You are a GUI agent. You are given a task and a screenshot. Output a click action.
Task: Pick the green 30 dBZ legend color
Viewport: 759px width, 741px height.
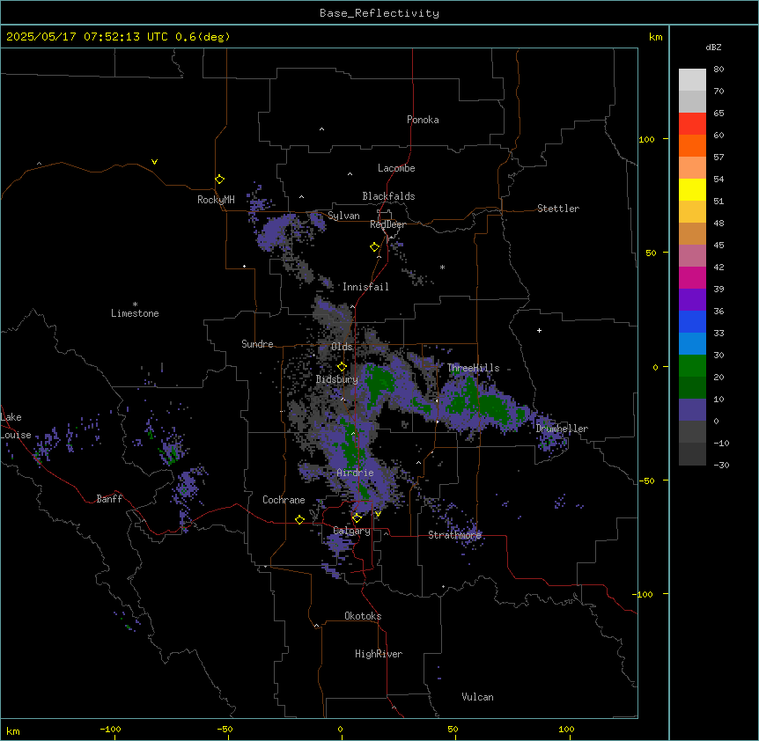click(x=692, y=366)
